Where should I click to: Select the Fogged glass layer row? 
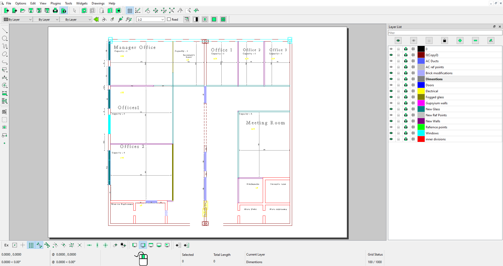[445, 97]
